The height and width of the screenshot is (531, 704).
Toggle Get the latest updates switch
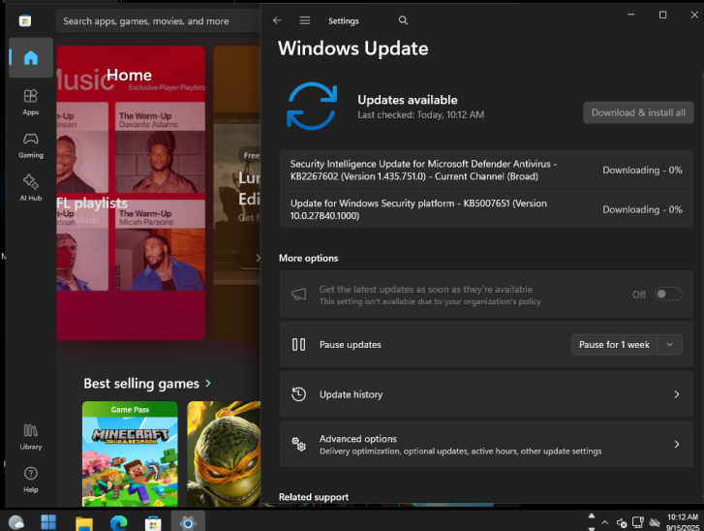coord(668,295)
